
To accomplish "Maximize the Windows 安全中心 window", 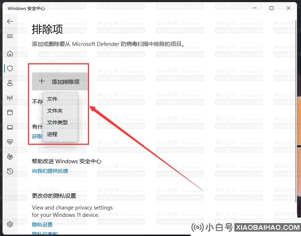I will (272, 8).
